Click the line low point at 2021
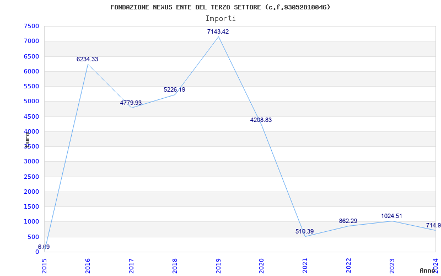 pyautogui.click(x=305, y=236)
